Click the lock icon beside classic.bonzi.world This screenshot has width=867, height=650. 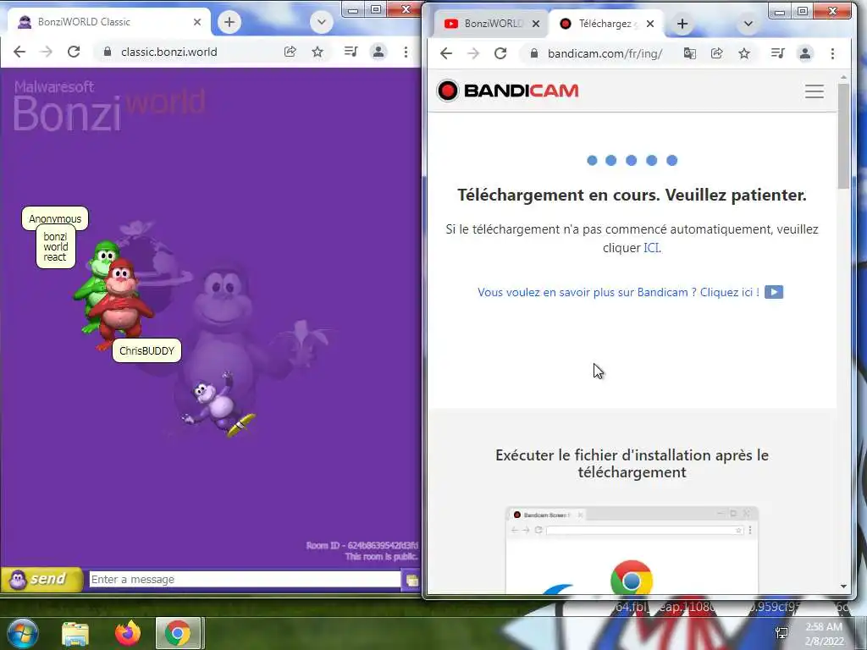(108, 52)
